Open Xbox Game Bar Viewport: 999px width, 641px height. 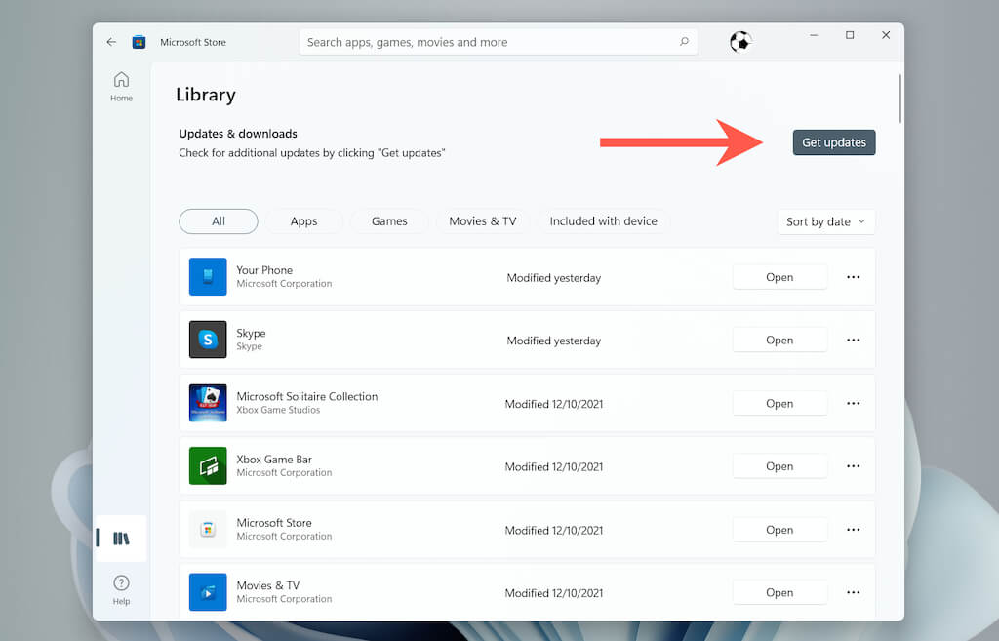[x=779, y=466]
